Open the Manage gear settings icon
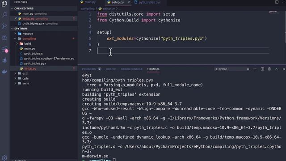This screenshot has width=286, height=161. [x=4, y=158]
